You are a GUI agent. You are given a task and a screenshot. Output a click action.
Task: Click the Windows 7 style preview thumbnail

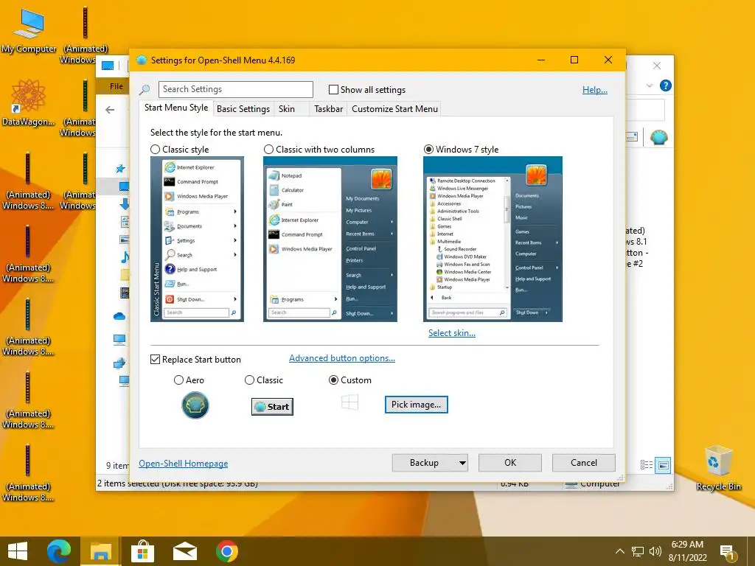[x=493, y=240]
